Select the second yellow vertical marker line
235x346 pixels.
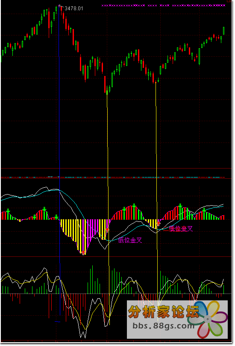click(156, 198)
